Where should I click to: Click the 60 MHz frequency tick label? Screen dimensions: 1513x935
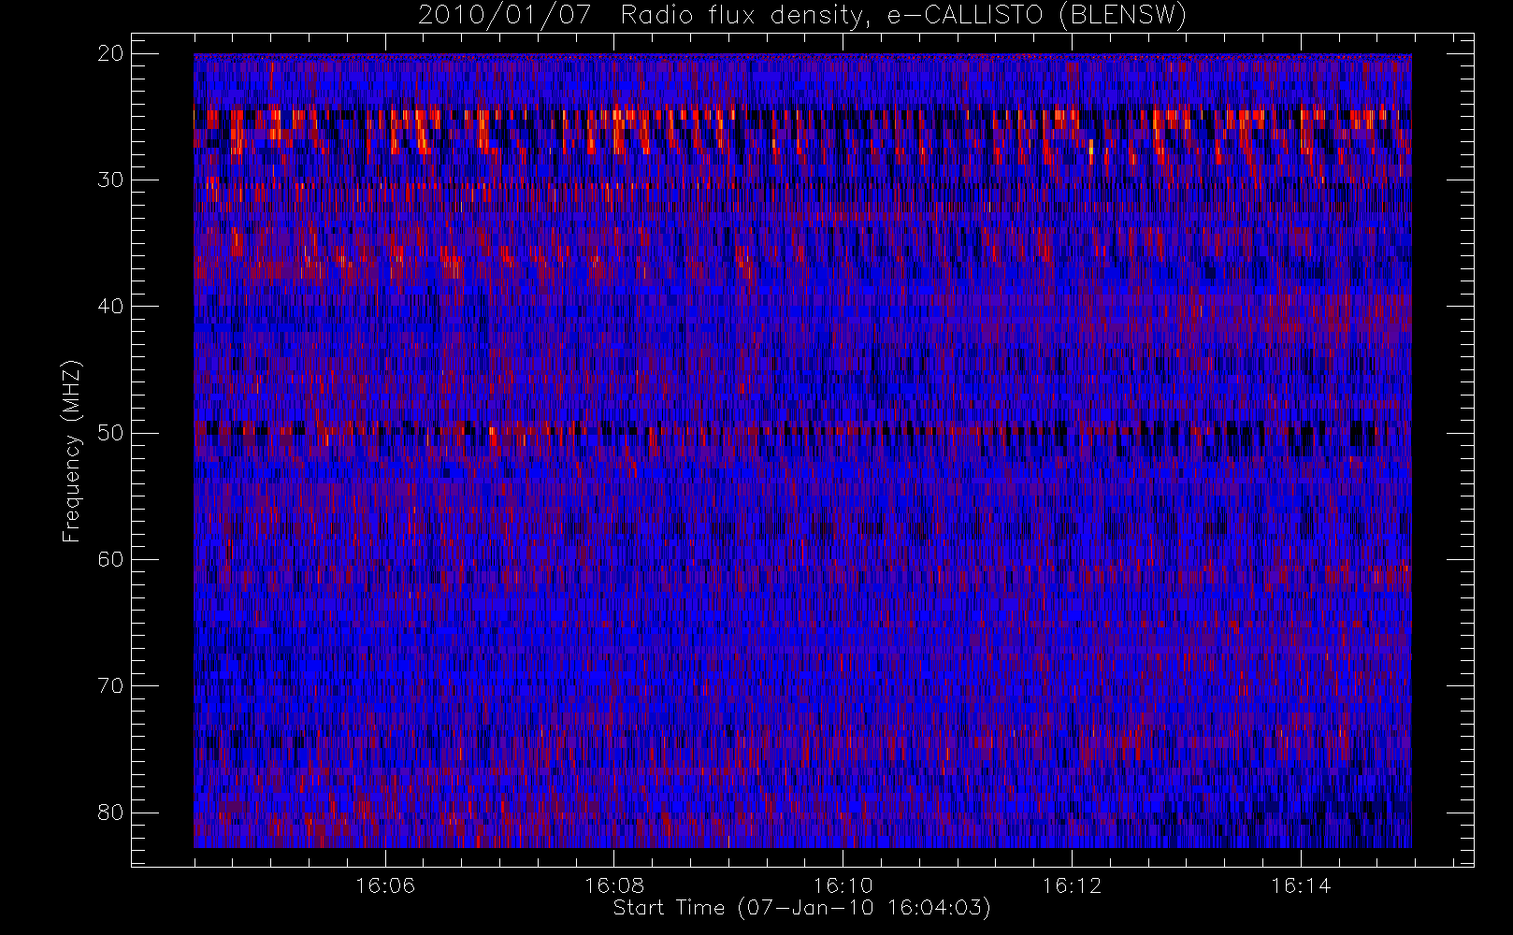coord(110,559)
